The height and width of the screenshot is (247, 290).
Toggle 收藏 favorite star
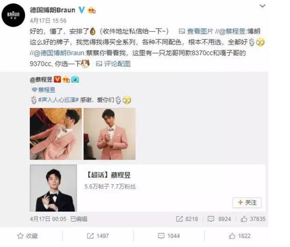[x=28, y=236]
